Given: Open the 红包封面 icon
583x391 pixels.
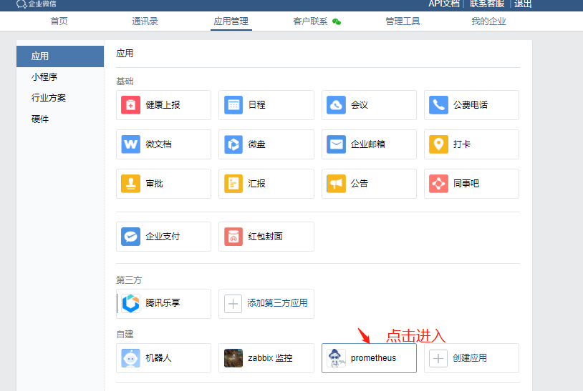Looking at the screenshot, I should [233, 237].
